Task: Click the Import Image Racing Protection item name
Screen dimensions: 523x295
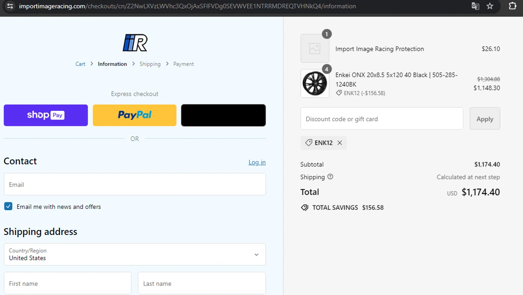Action: (380, 49)
